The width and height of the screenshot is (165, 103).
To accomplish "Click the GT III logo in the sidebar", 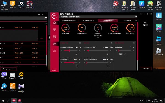I will tap(54, 16).
